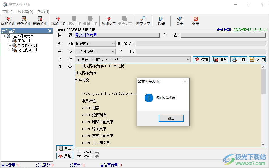Click into the 收藏人 field
Screen dimensions: 269x168
pos(201,44)
